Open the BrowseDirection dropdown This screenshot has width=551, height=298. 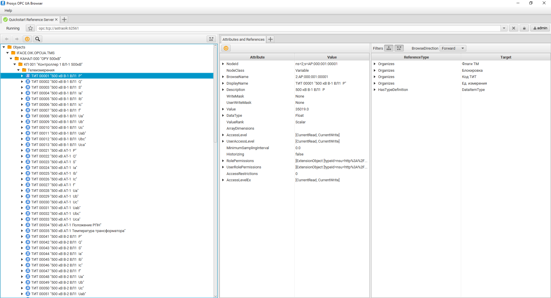coord(453,48)
